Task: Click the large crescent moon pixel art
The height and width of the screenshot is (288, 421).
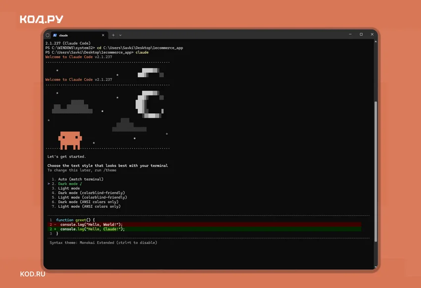Action: [x=150, y=104]
